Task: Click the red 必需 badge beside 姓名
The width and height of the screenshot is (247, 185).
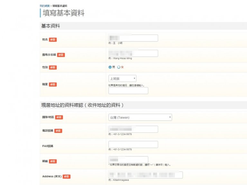Action: click(53, 40)
